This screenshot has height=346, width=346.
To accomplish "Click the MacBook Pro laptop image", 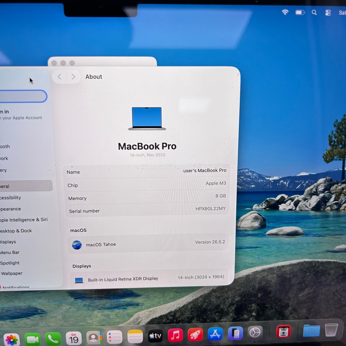I will click(x=147, y=119).
